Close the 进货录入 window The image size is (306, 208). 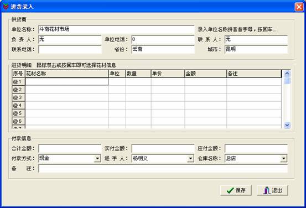299,7
